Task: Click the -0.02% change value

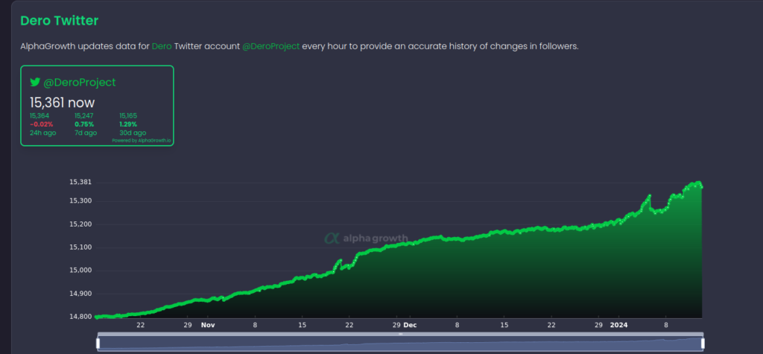Action: click(42, 124)
